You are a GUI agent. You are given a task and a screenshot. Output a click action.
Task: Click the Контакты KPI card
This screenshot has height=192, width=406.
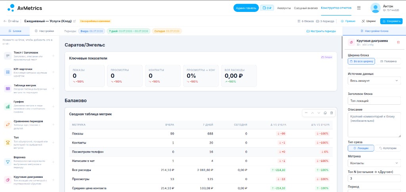[163, 76]
